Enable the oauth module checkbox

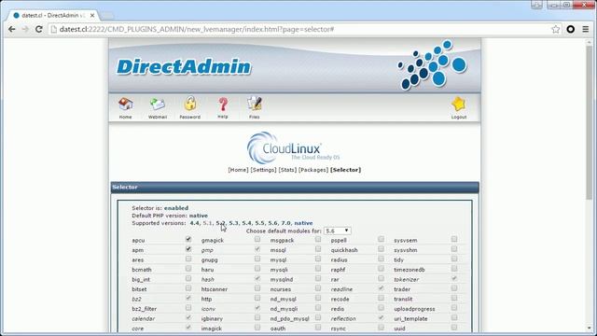[318, 328]
